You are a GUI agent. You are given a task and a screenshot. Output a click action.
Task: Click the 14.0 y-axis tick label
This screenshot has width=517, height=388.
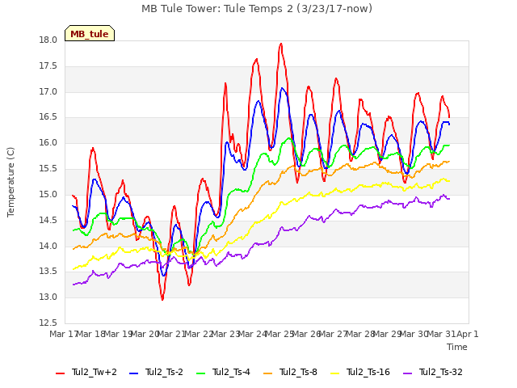coord(48,246)
